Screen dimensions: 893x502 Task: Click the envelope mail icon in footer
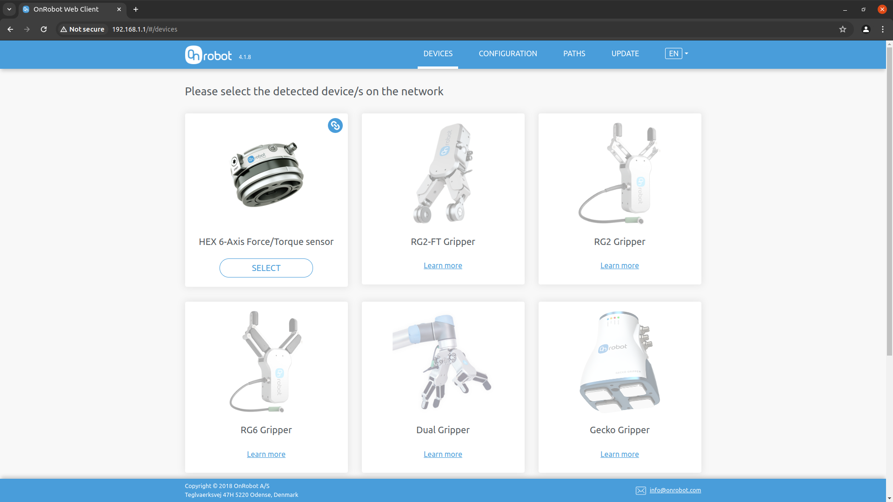[x=641, y=491]
